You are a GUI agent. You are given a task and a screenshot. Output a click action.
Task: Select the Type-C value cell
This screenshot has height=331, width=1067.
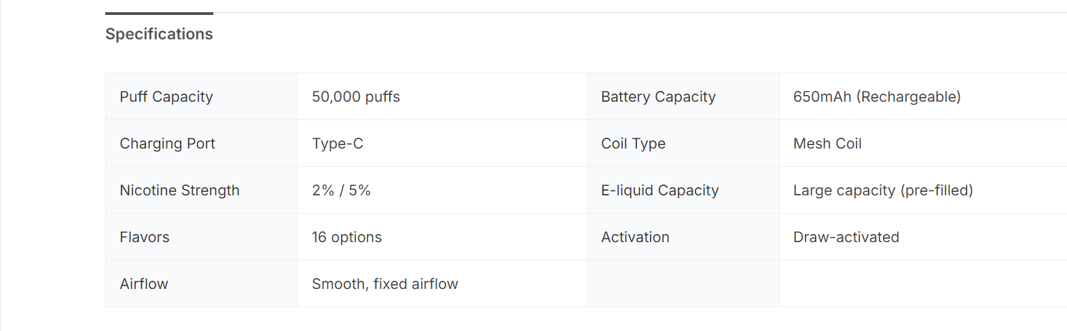[x=338, y=144]
